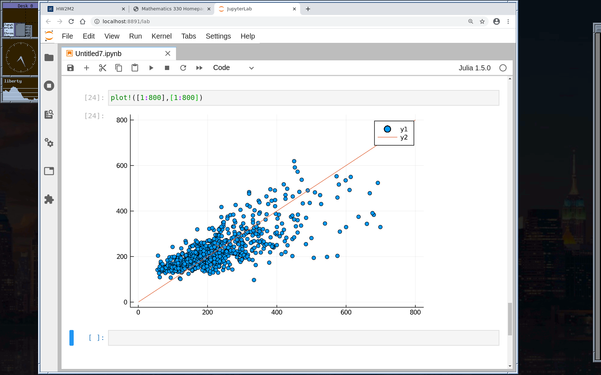Restart kernel and run all cells
The height and width of the screenshot is (375, 601).
(x=199, y=68)
